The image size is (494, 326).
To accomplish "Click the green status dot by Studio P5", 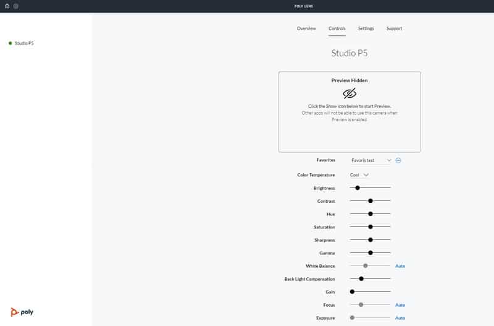I will click(x=10, y=43).
